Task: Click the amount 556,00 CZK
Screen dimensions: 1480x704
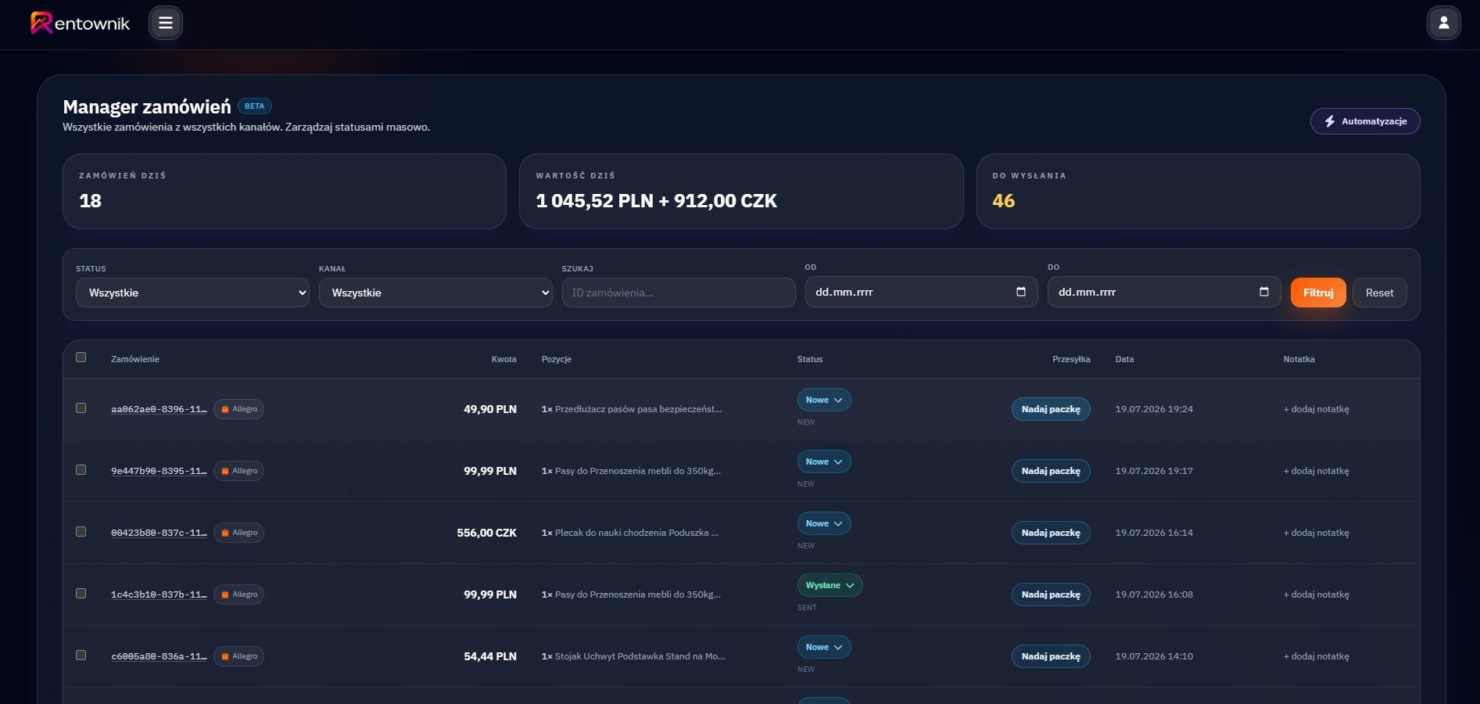Action: point(486,533)
